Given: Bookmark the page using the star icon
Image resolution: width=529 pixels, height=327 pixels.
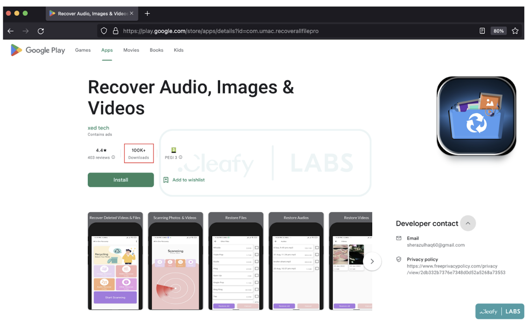Looking at the screenshot, I should click(515, 31).
